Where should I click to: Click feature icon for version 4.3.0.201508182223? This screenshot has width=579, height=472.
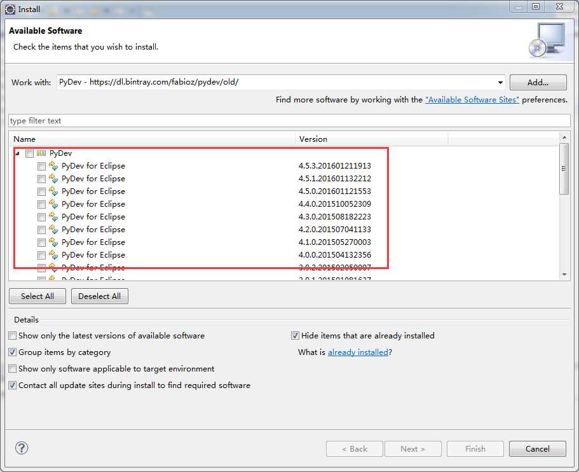pos(53,216)
